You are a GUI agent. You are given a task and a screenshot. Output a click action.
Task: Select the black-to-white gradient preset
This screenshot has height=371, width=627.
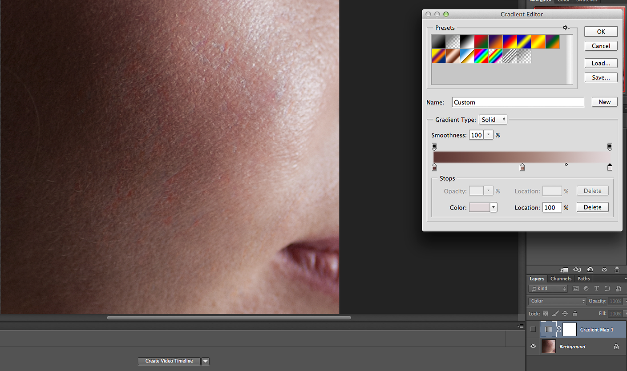tap(467, 41)
